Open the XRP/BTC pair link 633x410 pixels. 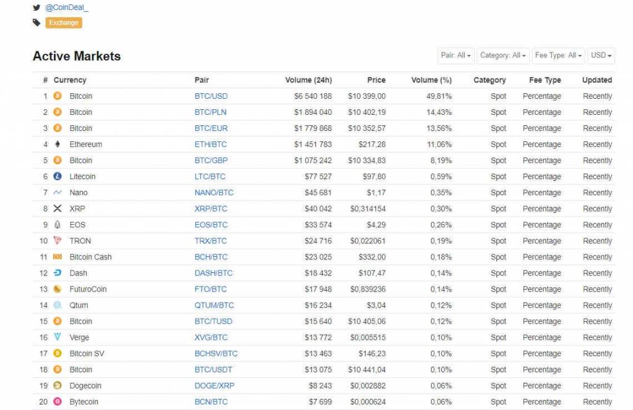211,209
